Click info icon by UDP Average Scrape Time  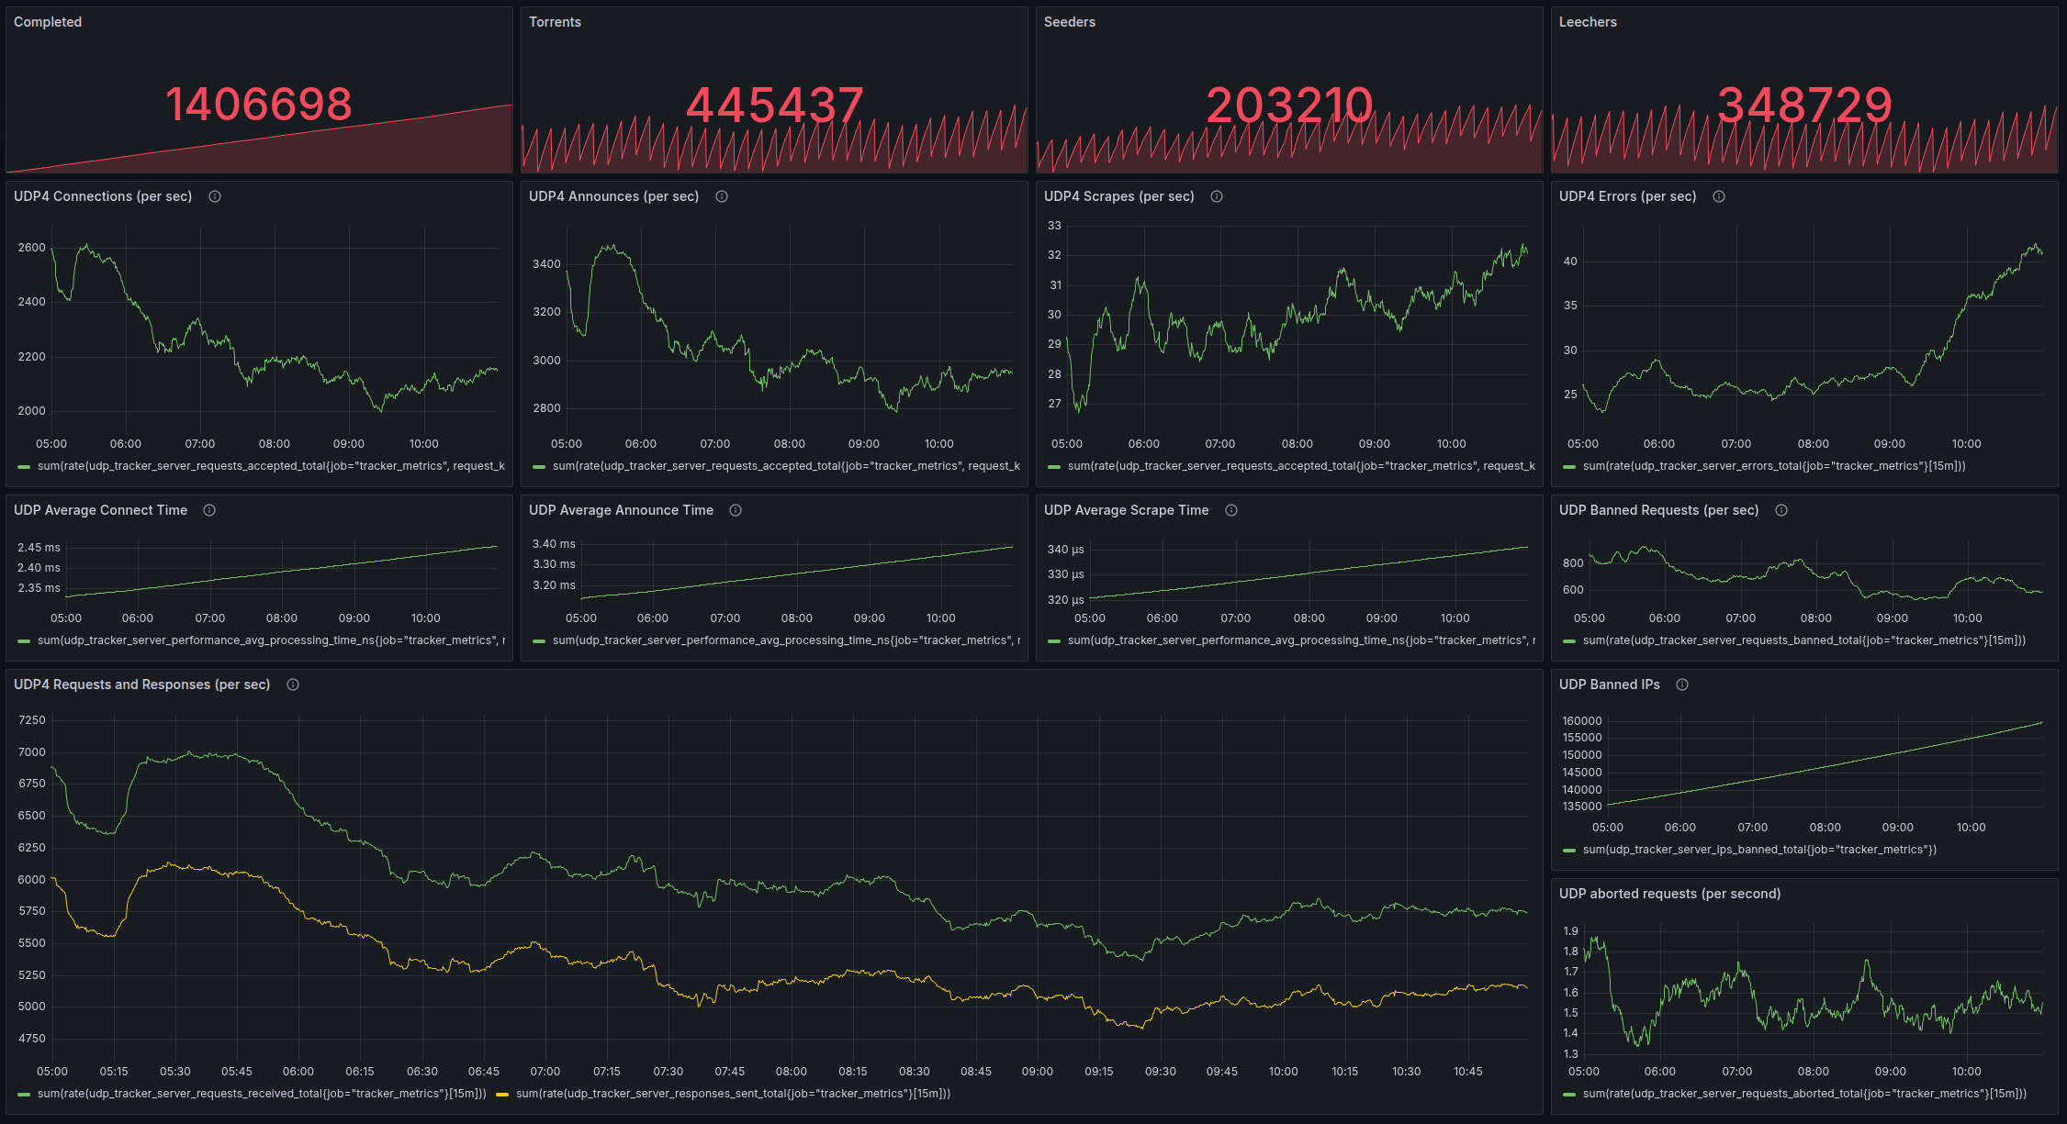click(x=1231, y=510)
